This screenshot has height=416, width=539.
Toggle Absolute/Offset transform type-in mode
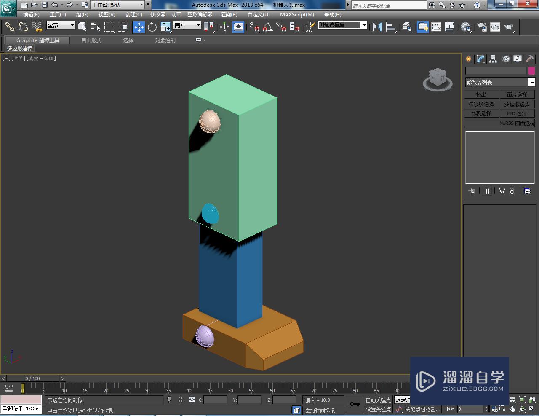coord(192,400)
